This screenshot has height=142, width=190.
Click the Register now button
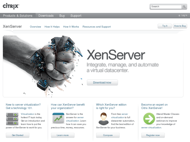click(153, 135)
